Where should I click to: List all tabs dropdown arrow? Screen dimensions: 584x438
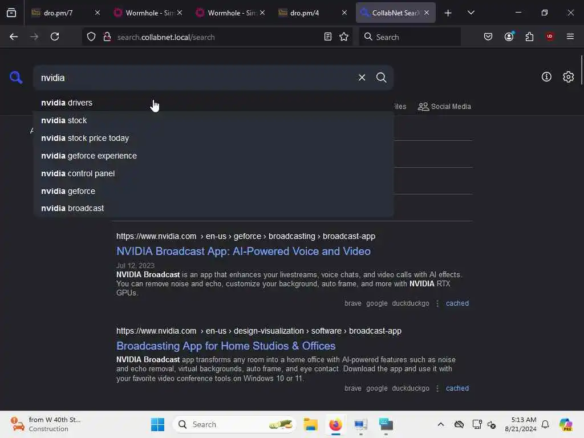(x=471, y=13)
